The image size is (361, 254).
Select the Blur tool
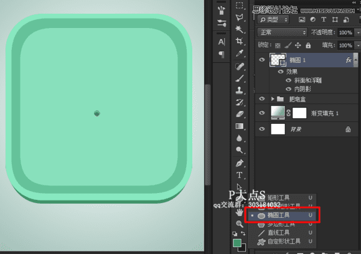(240, 138)
